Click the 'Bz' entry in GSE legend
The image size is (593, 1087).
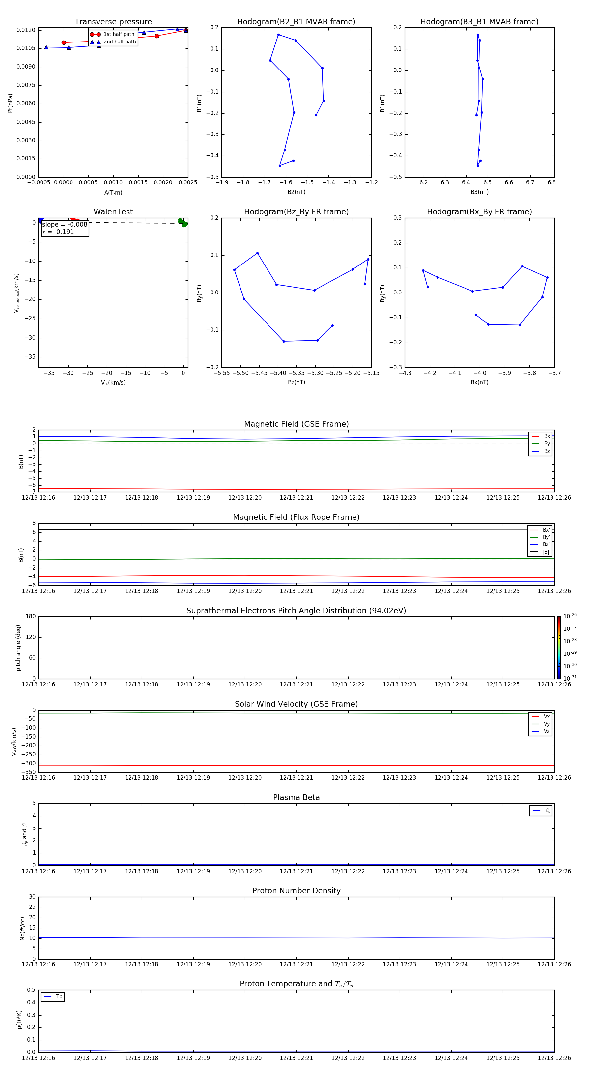(541, 452)
